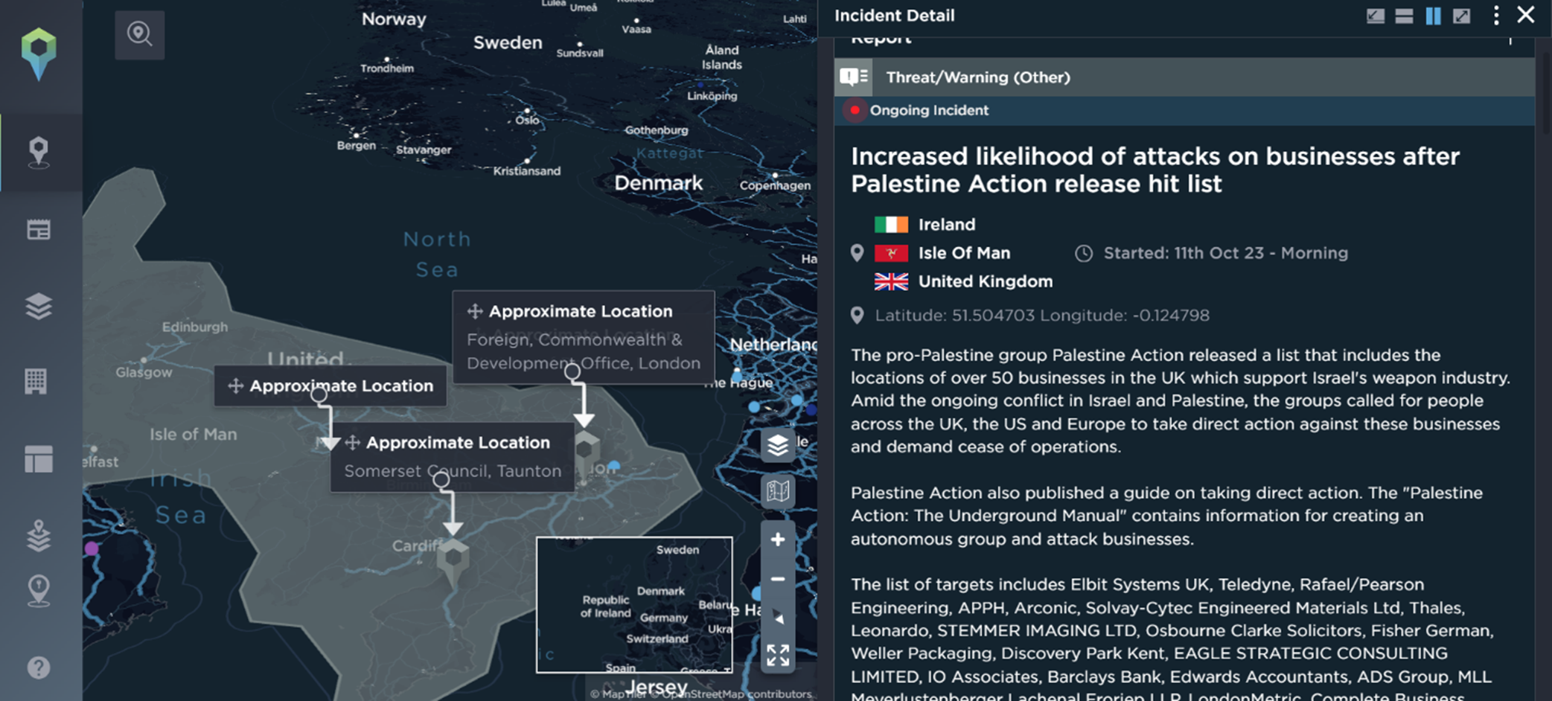The width and height of the screenshot is (1552, 701).
Task: Open the map search tool
Action: 139,34
